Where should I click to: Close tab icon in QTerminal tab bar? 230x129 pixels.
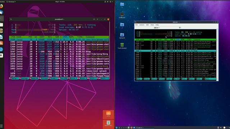click(x=180, y=28)
